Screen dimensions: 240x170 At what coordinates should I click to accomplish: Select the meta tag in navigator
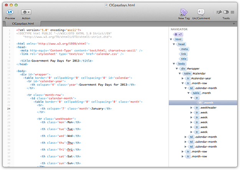[184, 49]
